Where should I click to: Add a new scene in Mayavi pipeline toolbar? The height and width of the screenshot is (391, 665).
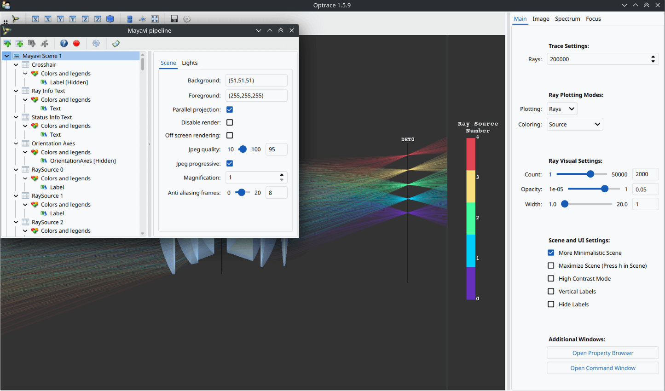coord(7,43)
